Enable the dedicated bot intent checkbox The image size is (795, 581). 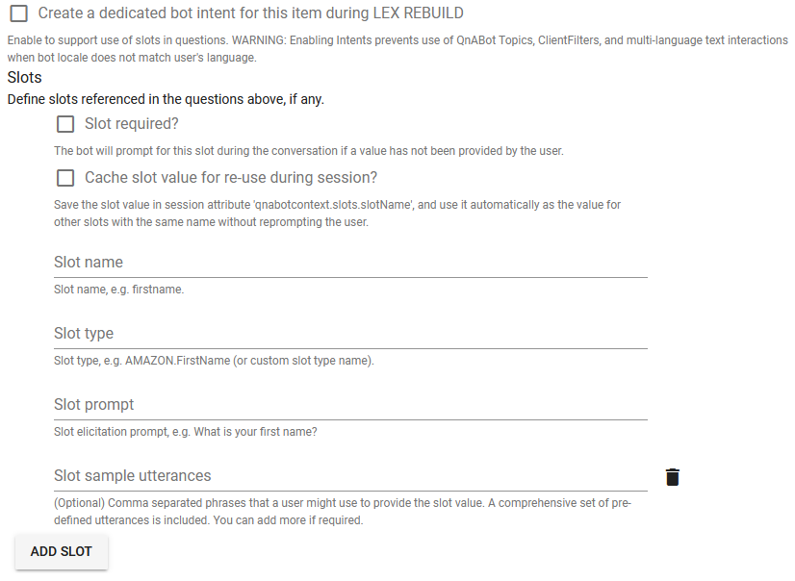[x=18, y=13]
